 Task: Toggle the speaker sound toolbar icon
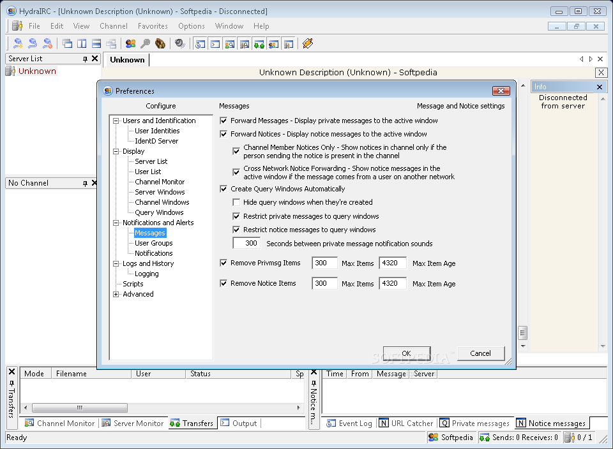click(180, 43)
